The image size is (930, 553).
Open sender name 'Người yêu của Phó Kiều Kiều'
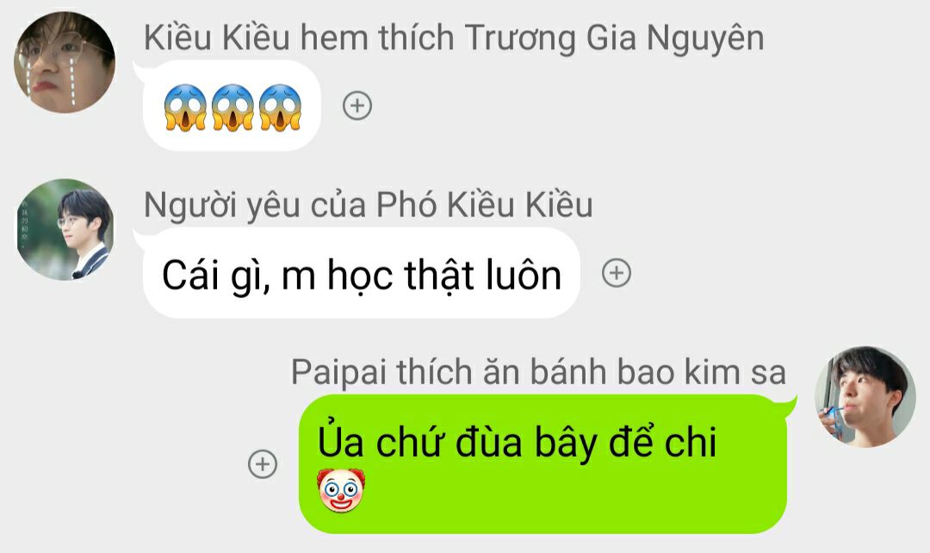coord(369,206)
